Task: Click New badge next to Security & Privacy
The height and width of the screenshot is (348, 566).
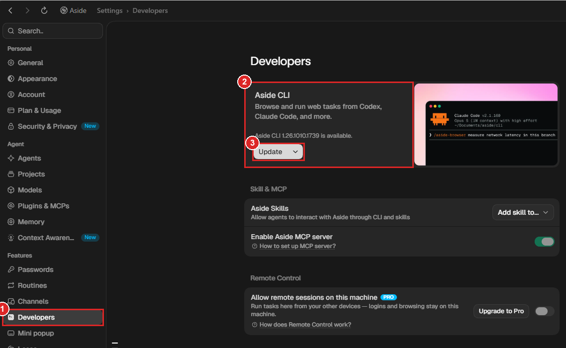Action: click(90, 126)
